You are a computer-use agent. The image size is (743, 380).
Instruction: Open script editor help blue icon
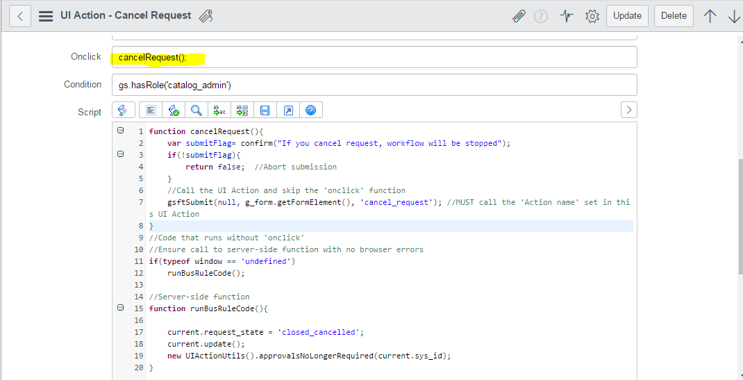pos(311,110)
